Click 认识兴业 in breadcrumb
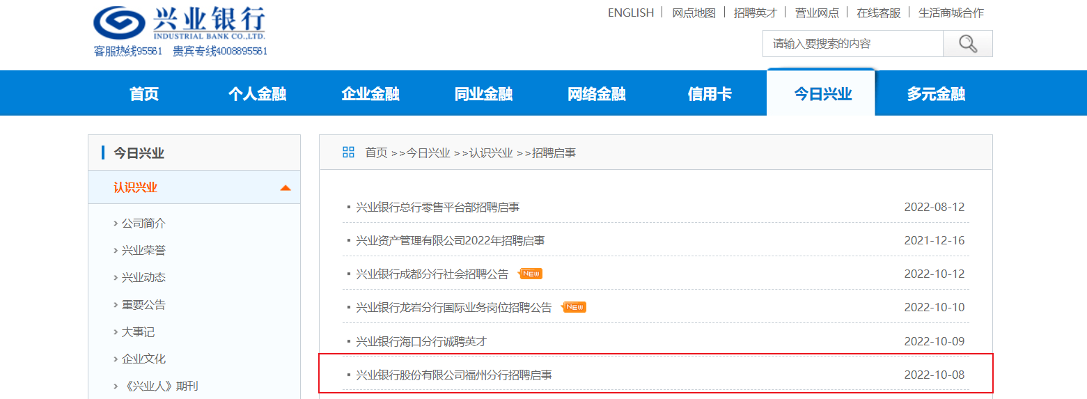1087x399 pixels. (491, 152)
